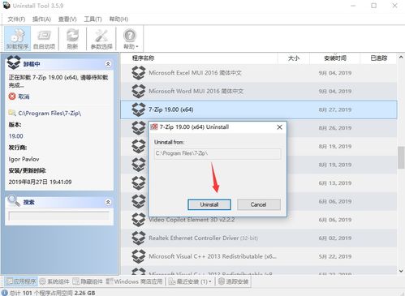
Task: Switch to 系统组件 tab
Action: pos(54,281)
